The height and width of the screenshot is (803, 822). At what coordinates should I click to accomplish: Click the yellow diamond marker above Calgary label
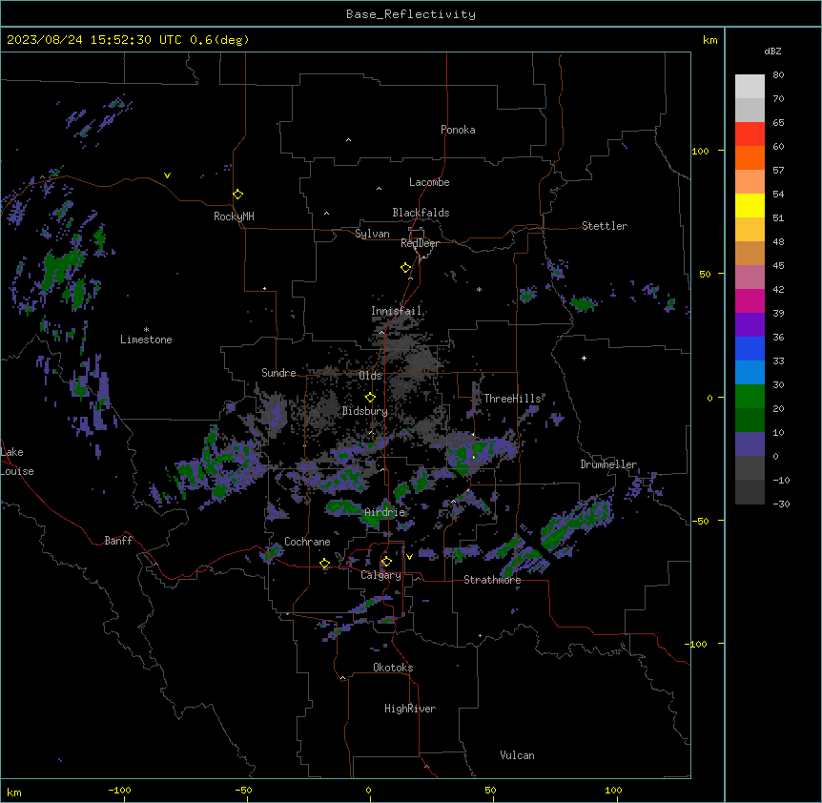386,562
